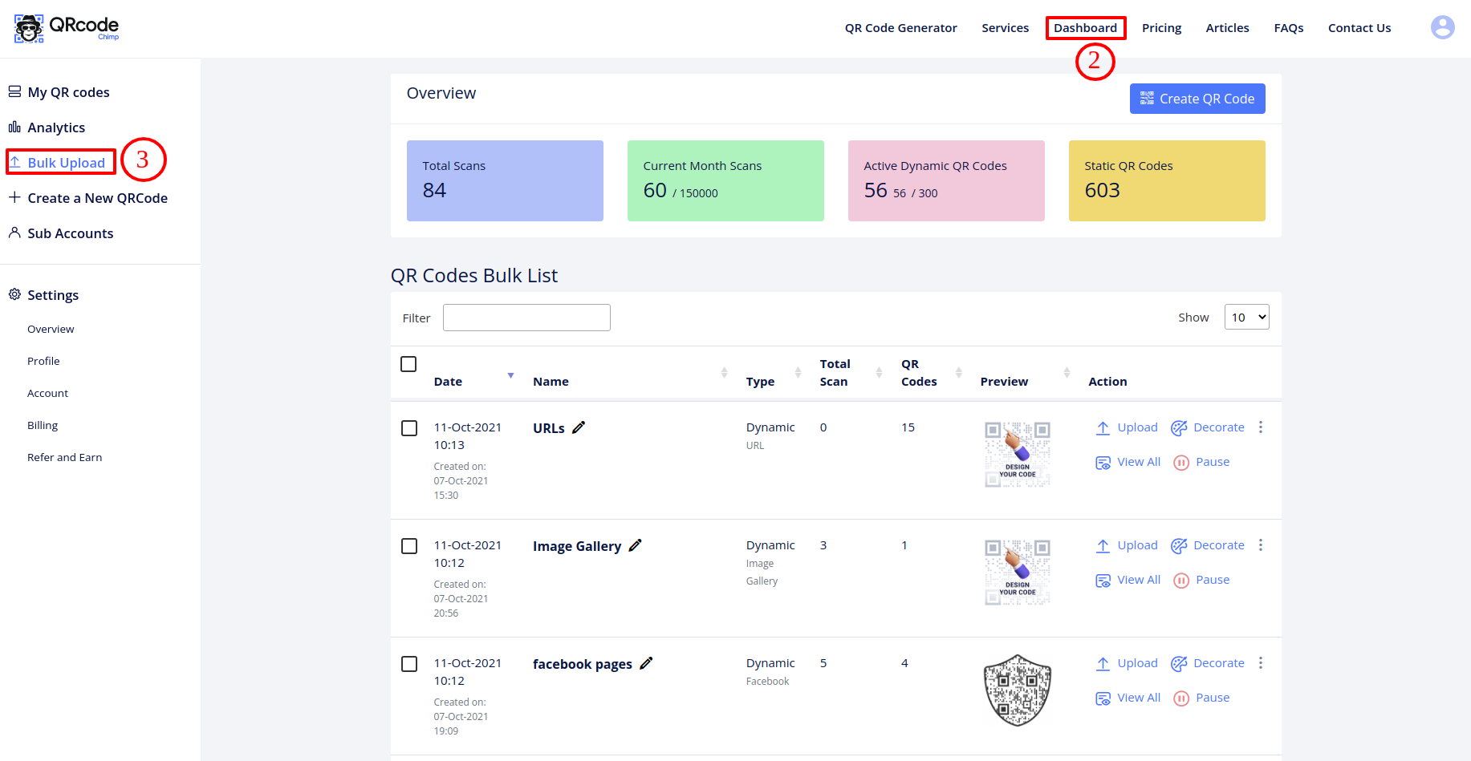Viewport: 1471px width, 761px height.
Task: Open the Pricing menu item
Action: pyautogui.click(x=1161, y=27)
